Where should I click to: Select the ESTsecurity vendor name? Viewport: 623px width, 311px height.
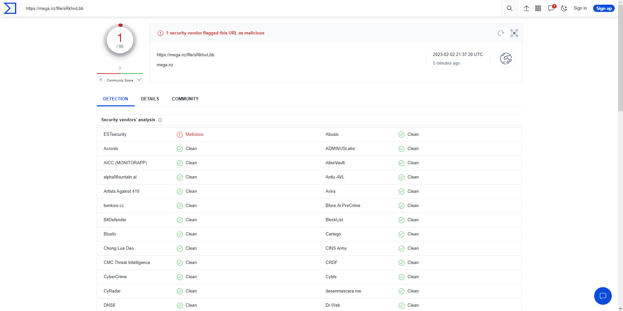pos(115,134)
